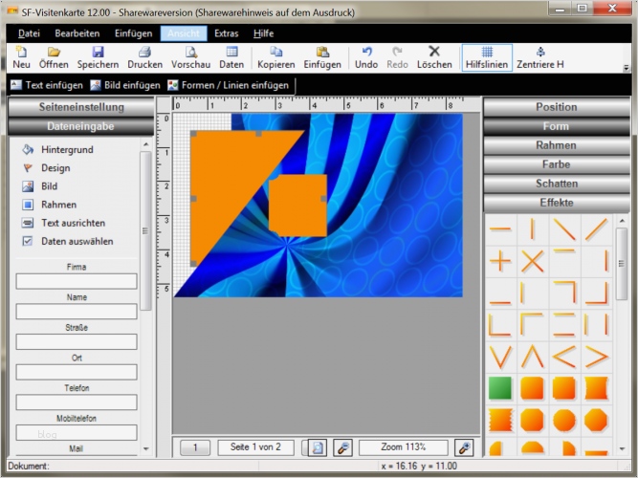Screen dimensions: 638x478
Task: Expand the Schatten panel
Action: tap(557, 184)
